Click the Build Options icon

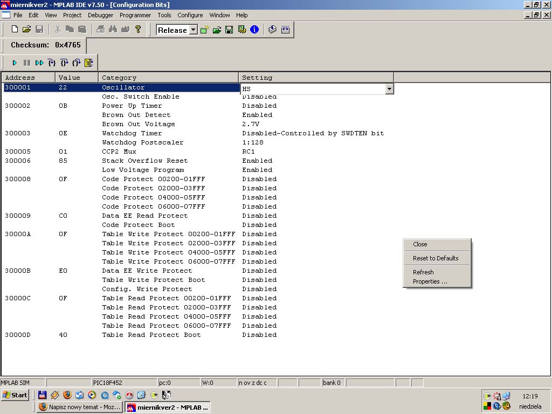click(242, 30)
